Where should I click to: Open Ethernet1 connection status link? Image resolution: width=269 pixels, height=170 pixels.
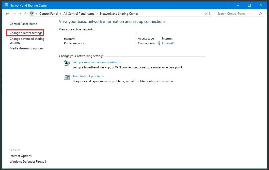click(x=168, y=43)
